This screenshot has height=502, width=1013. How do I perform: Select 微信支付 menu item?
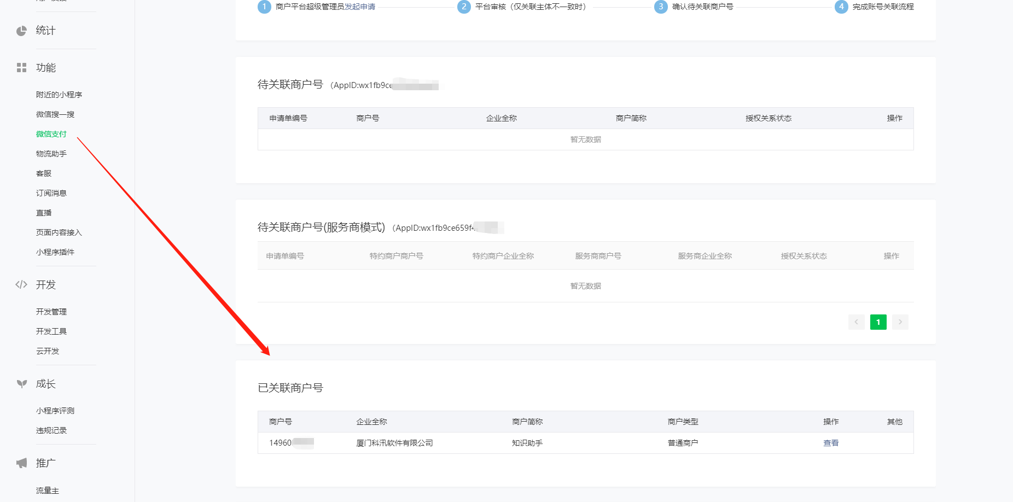tap(51, 134)
